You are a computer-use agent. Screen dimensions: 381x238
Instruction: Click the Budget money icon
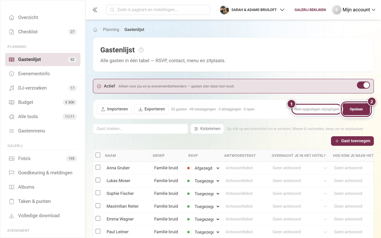click(x=12, y=102)
